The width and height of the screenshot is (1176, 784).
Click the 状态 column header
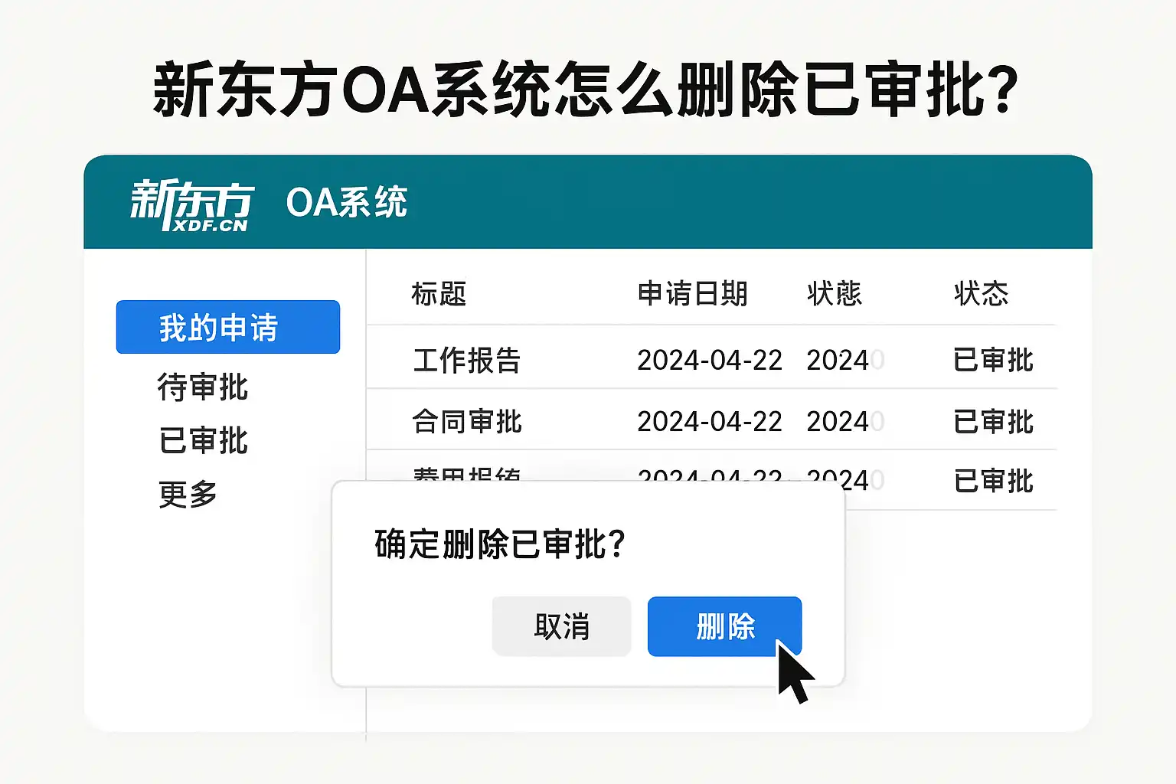click(981, 293)
